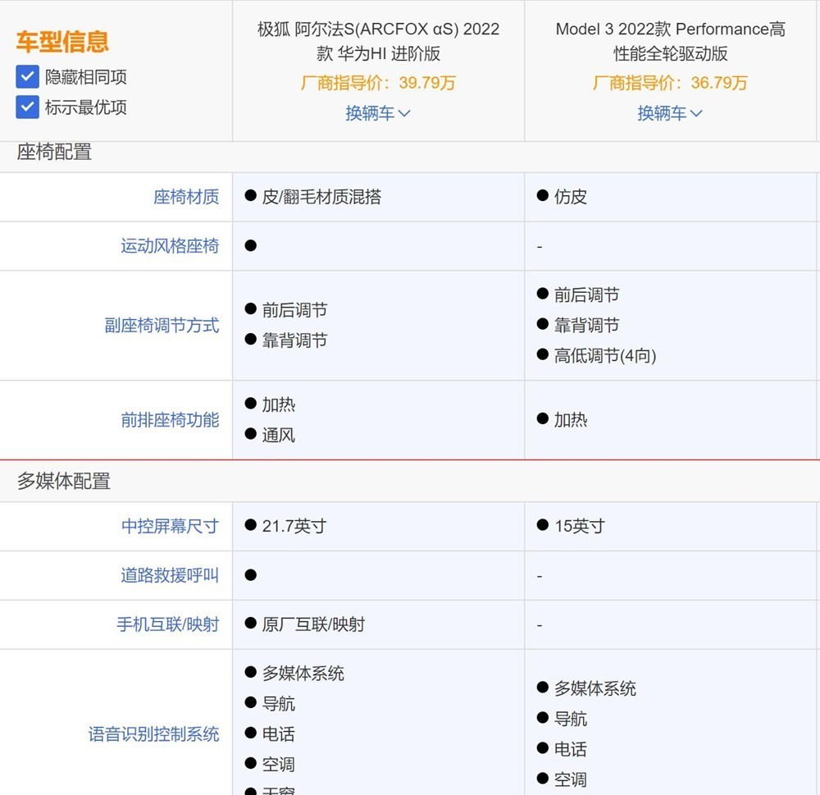
Task: Select the 座椅配置 section header
Action: click(54, 153)
